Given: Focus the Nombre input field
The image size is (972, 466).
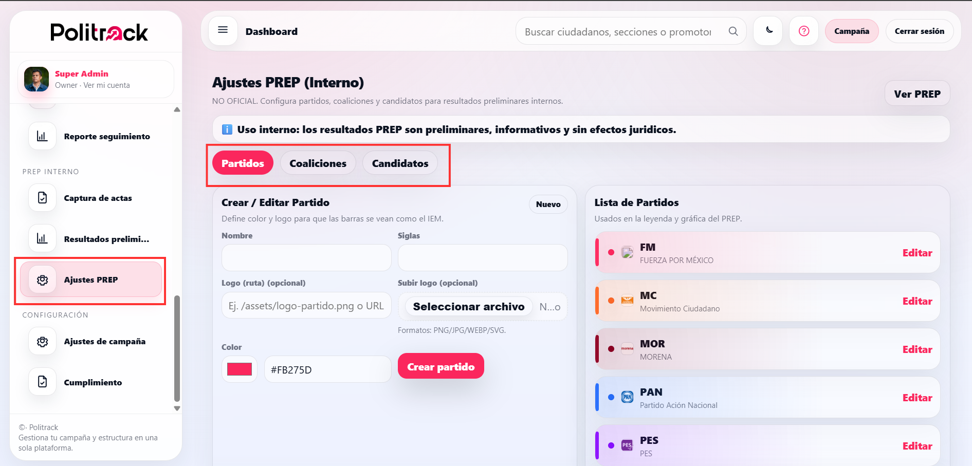Looking at the screenshot, I should click(x=306, y=257).
